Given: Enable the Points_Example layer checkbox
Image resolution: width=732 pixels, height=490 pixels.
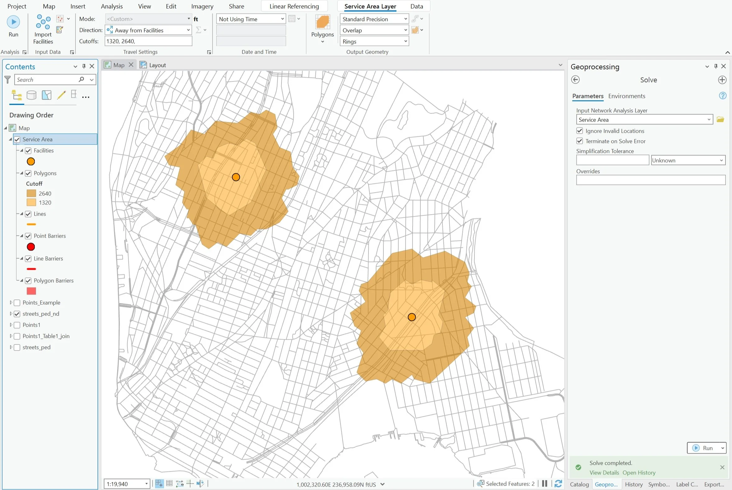Looking at the screenshot, I should point(17,303).
